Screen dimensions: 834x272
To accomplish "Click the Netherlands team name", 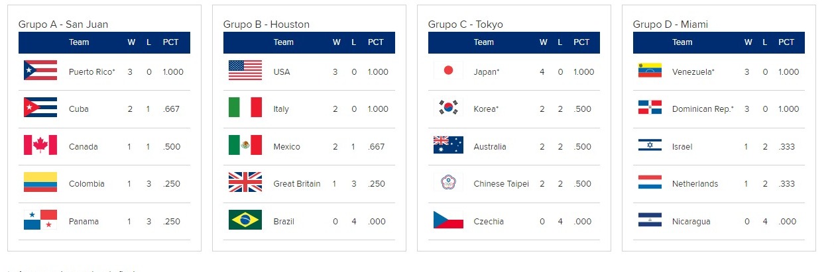I will [695, 184].
